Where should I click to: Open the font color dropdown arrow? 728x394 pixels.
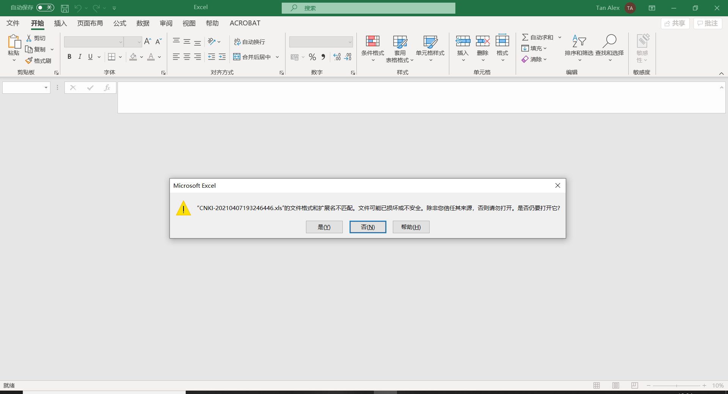point(160,57)
